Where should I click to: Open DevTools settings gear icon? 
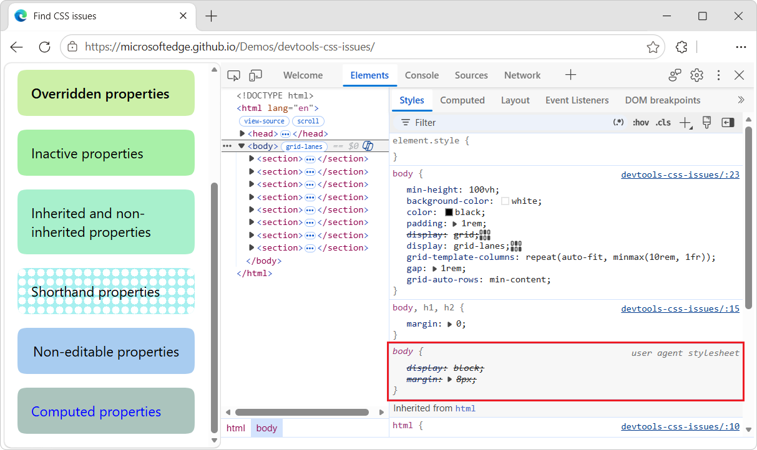coord(696,75)
